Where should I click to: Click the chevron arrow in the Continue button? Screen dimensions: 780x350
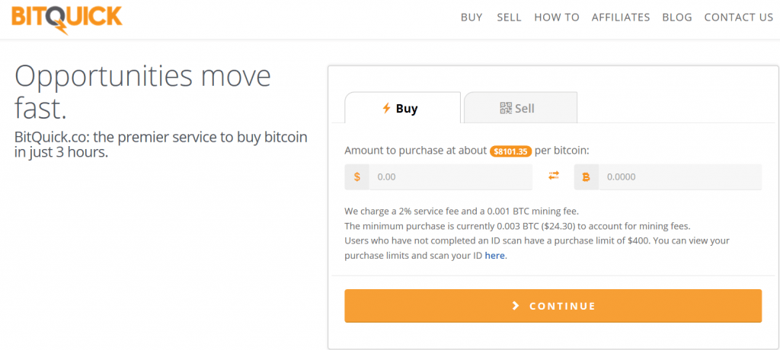(516, 306)
